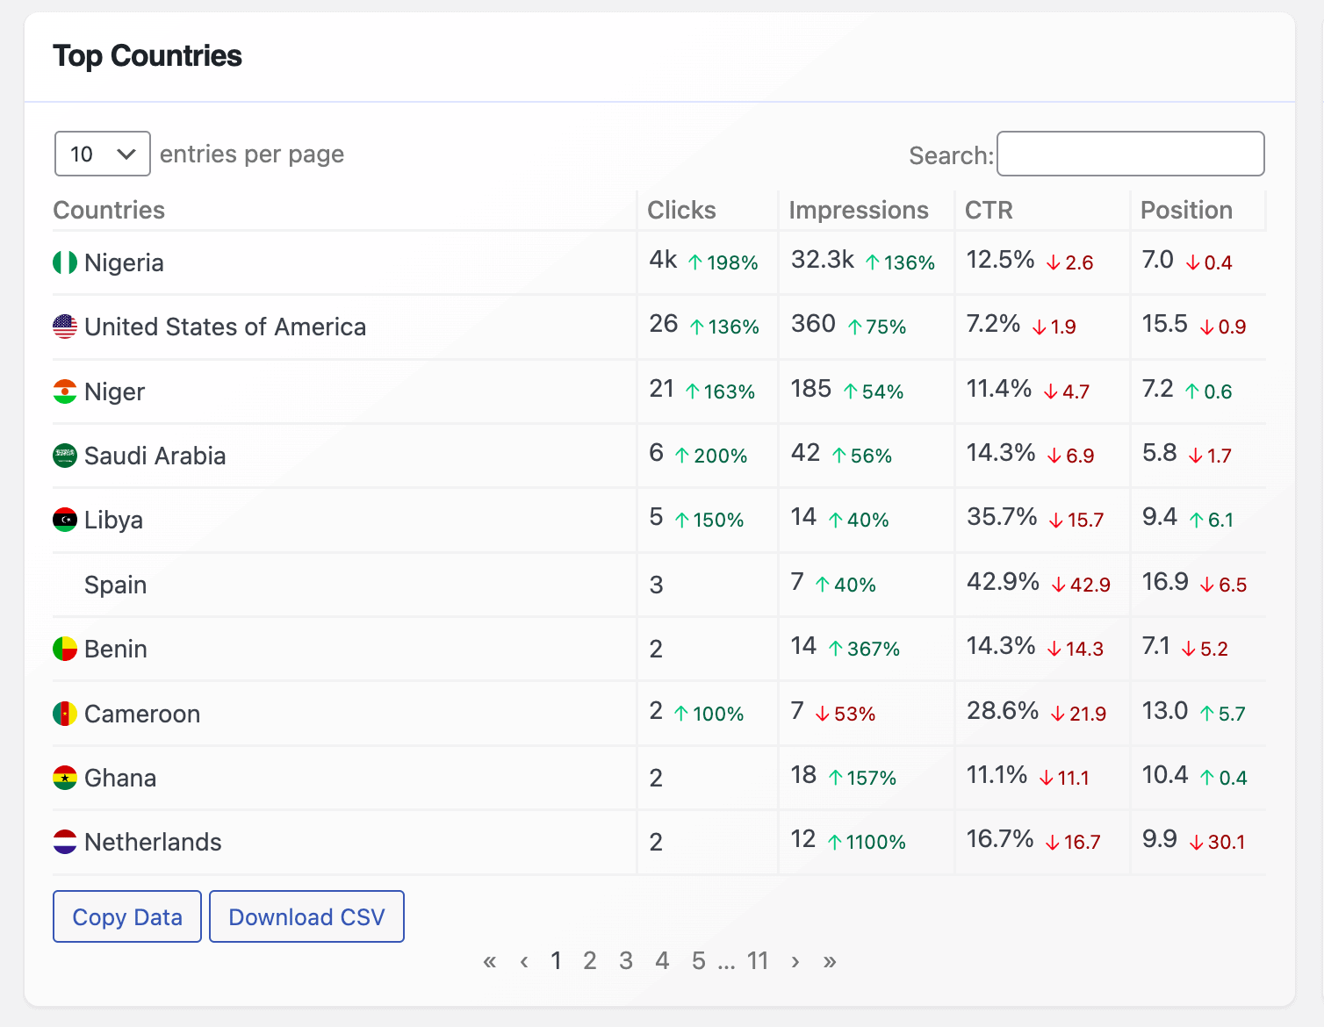Click the Download CSV button
Viewport: 1324px width, 1027px height.
pos(306,916)
